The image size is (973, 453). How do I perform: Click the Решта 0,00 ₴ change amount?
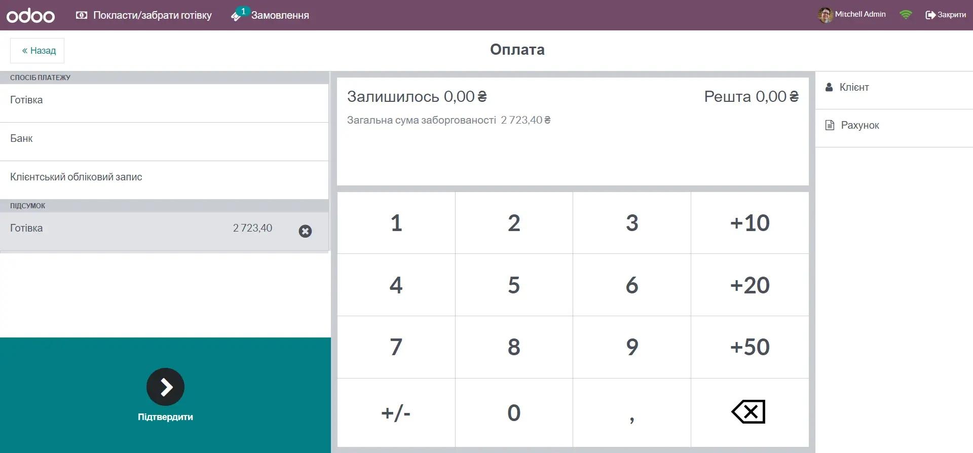pyautogui.click(x=751, y=96)
